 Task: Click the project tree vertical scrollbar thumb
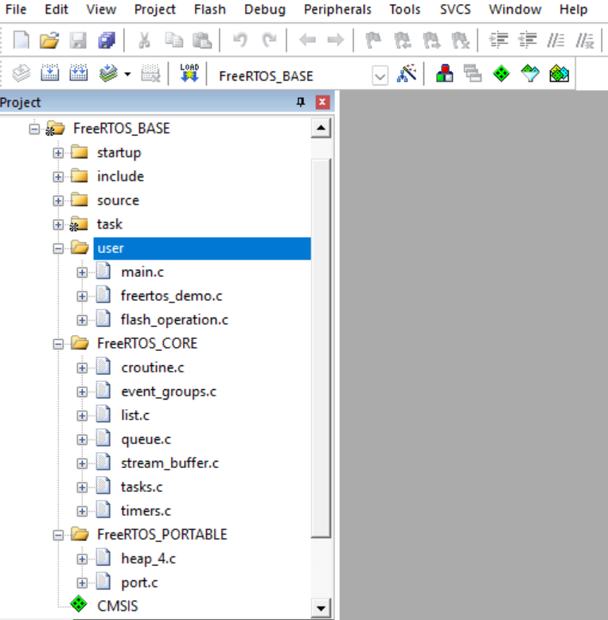(321, 349)
